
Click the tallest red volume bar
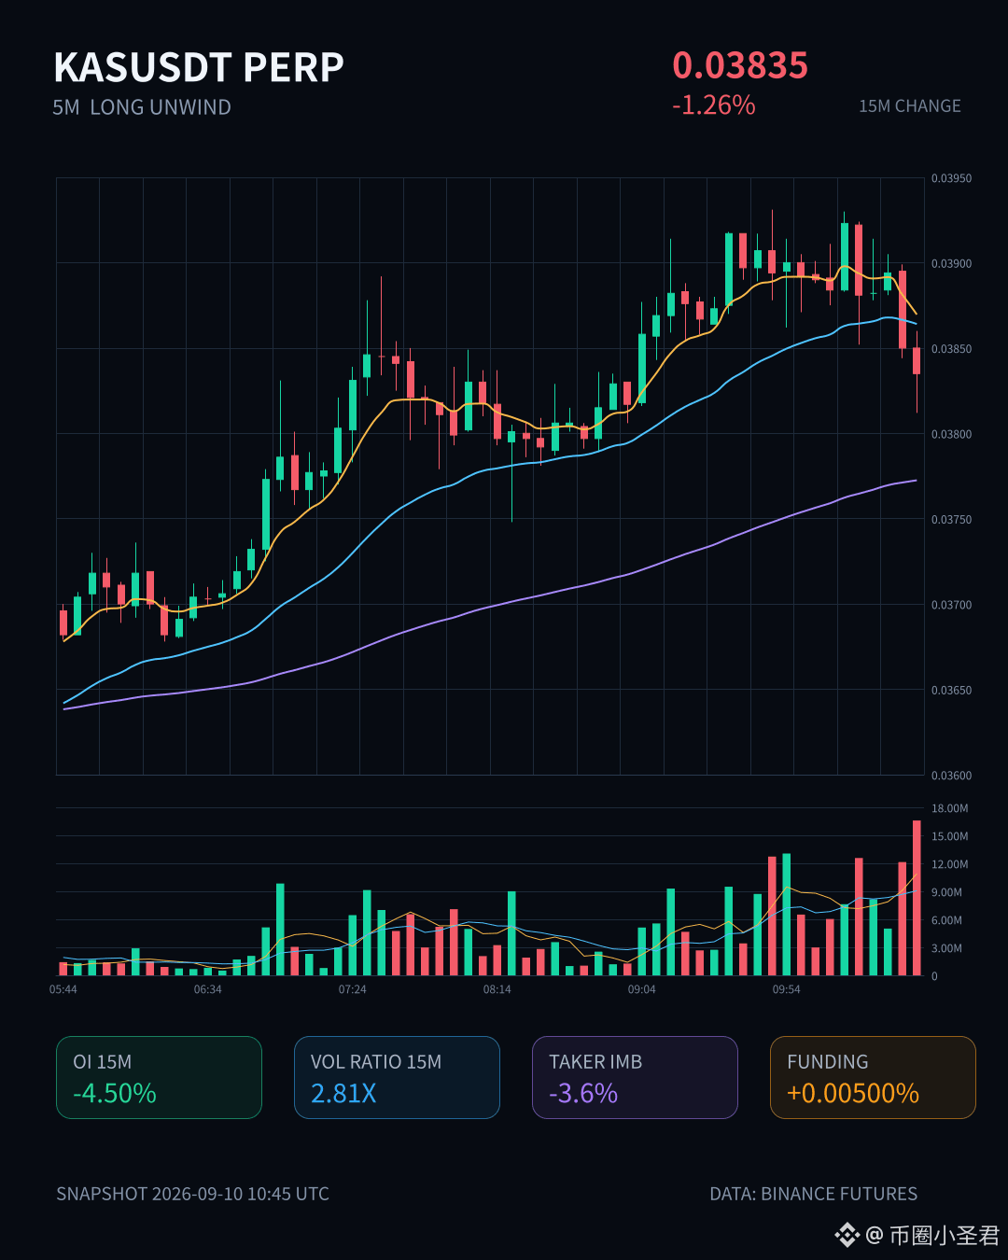pyautogui.click(x=917, y=898)
